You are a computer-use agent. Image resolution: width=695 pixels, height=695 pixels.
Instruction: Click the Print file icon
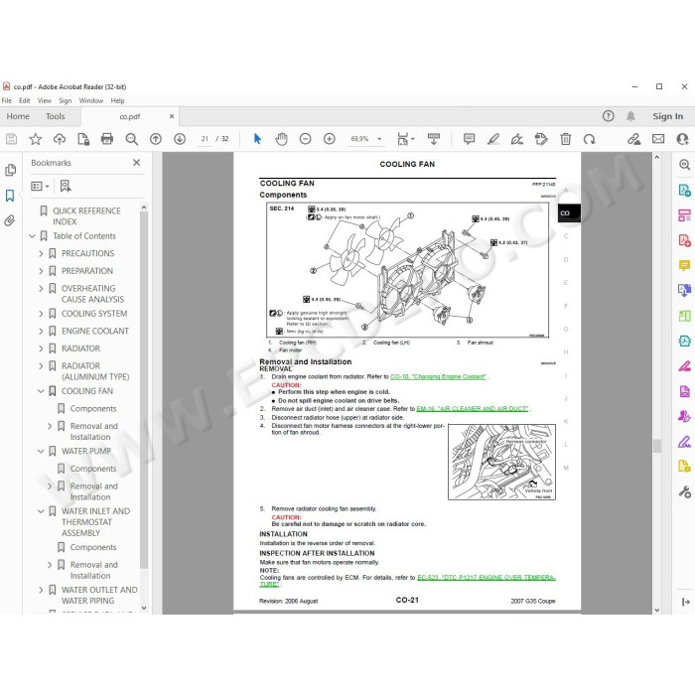click(107, 139)
